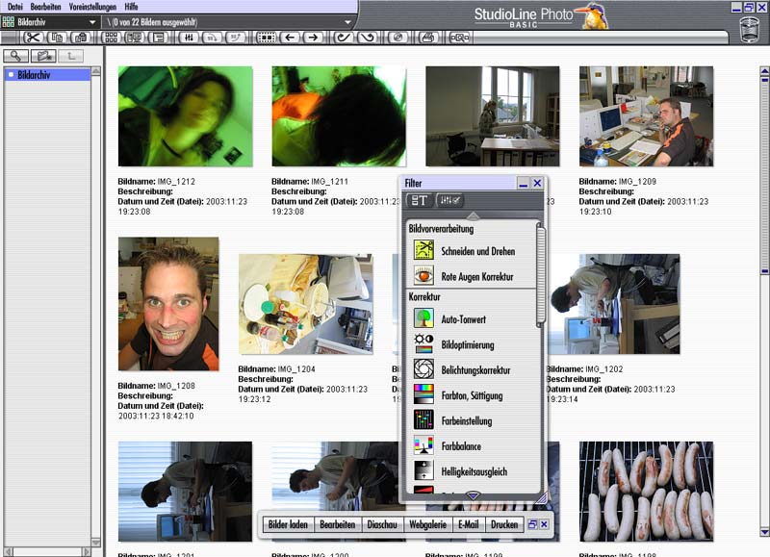Screen dimensions: 770x557
Task: Minimize the Filter panel
Action: 523,183
